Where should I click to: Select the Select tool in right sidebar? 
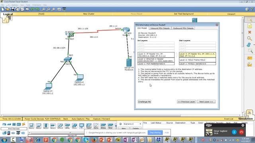click(x=250, y=19)
